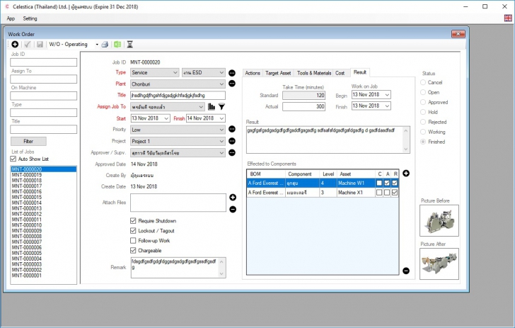The image size is (515, 328).
Task: Uncheck the Require Shutdown checkbox
Action: point(134,221)
